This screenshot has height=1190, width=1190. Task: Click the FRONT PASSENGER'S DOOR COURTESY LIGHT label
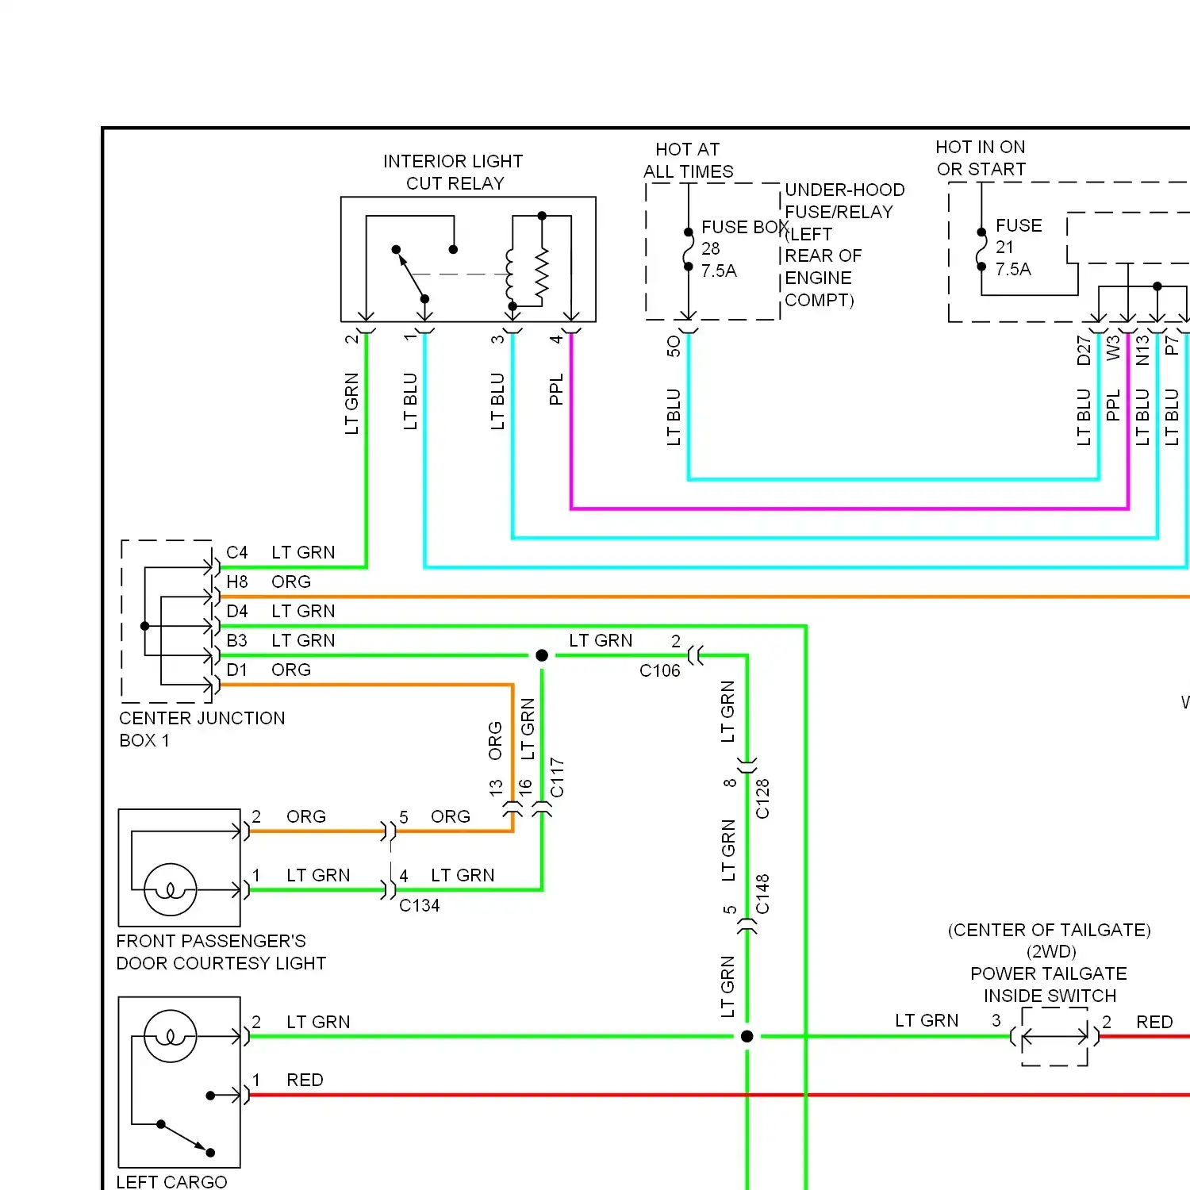pyautogui.click(x=221, y=952)
